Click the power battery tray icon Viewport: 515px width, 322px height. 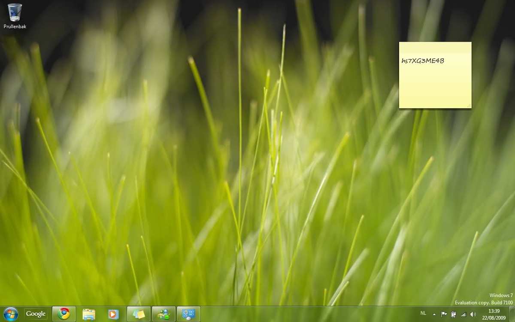(x=453, y=314)
